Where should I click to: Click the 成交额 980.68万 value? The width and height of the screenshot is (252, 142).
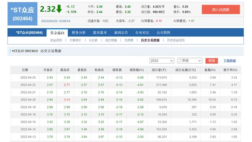(159, 12)
